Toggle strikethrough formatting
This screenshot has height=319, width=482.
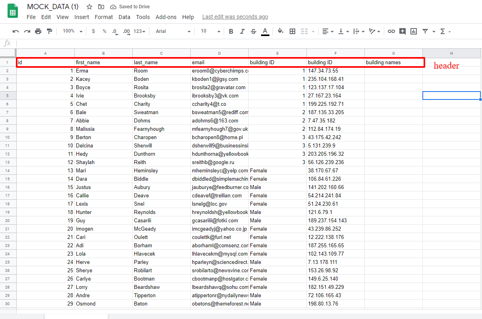pos(254,31)
